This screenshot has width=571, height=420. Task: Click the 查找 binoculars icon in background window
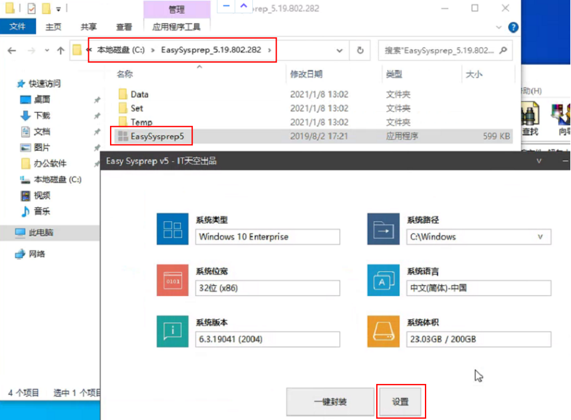pos(530,113)
